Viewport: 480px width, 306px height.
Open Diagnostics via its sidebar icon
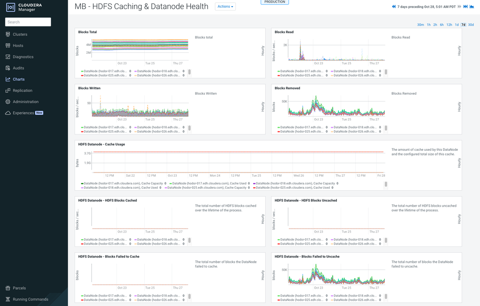coord(8,57)
